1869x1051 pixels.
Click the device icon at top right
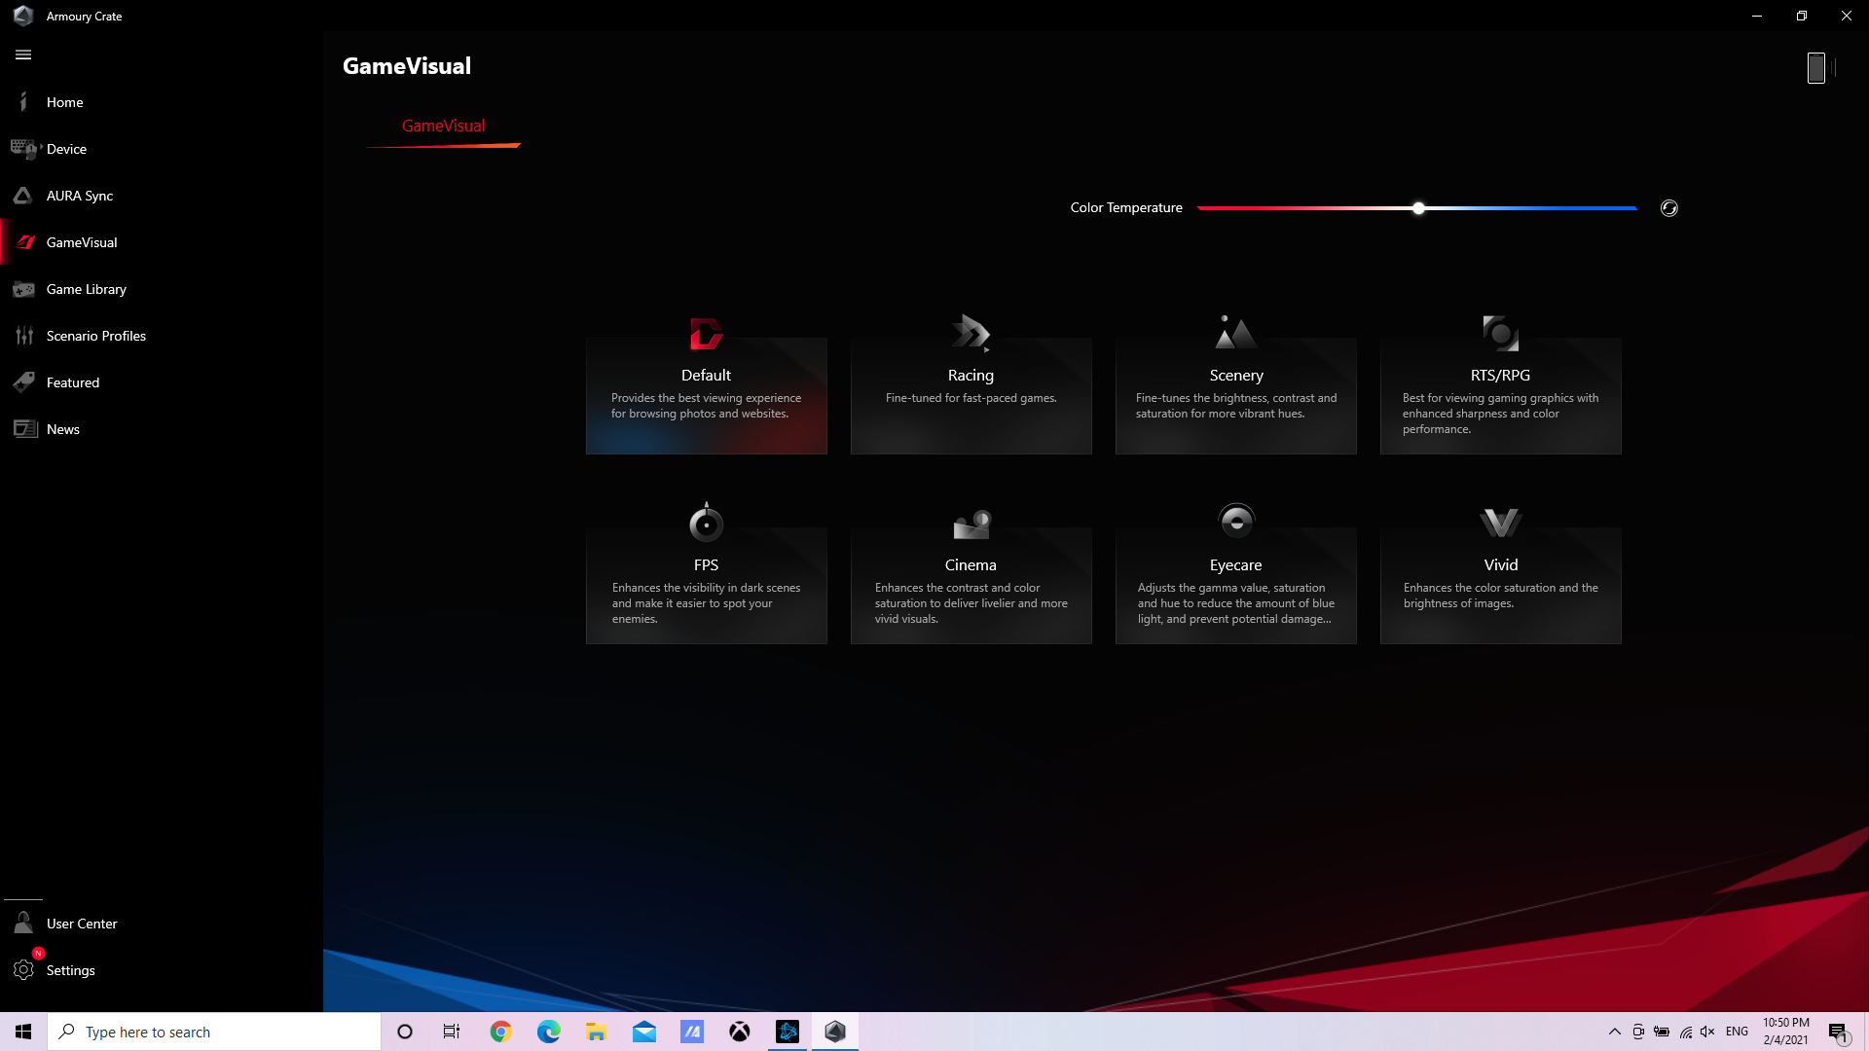pos(1815,67)
